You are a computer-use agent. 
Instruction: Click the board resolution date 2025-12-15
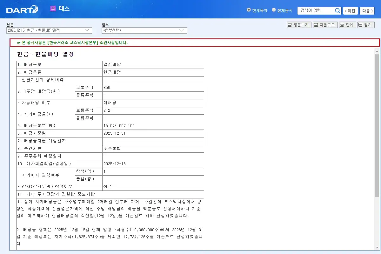coord(115,164)
